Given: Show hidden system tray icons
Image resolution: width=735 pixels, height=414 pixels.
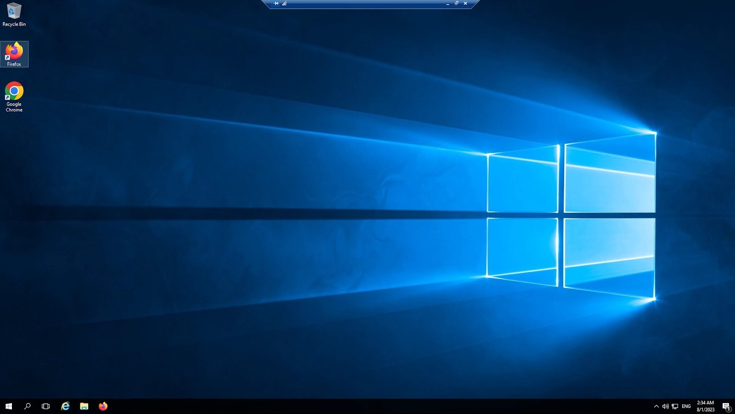Looking at the screenshot, I should [656, 406].
